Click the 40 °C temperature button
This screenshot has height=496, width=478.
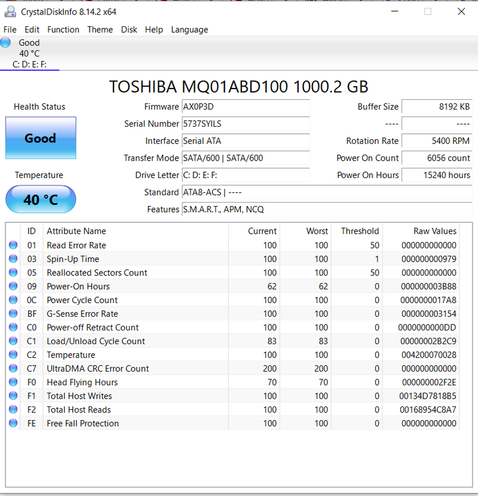41,199
